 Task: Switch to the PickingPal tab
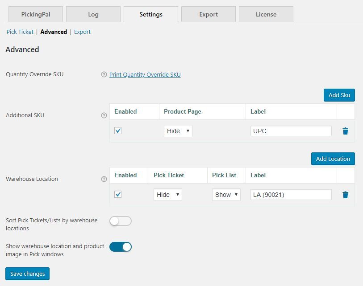point(36,14)
